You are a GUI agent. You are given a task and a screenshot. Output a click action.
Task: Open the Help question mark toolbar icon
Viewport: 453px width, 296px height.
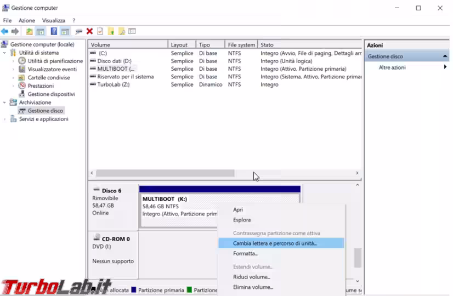coord(54,31)
